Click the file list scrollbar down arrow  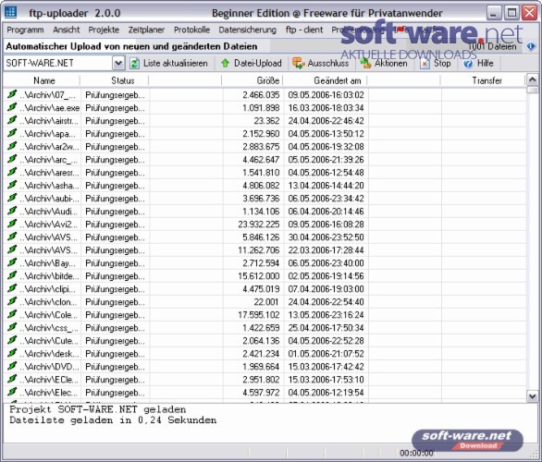coord(533,396)
